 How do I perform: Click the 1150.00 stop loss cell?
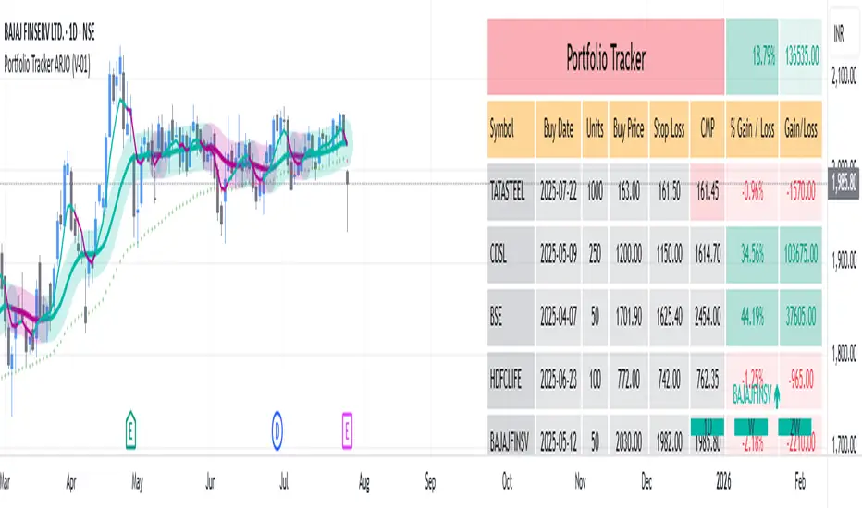pos(669,254)
